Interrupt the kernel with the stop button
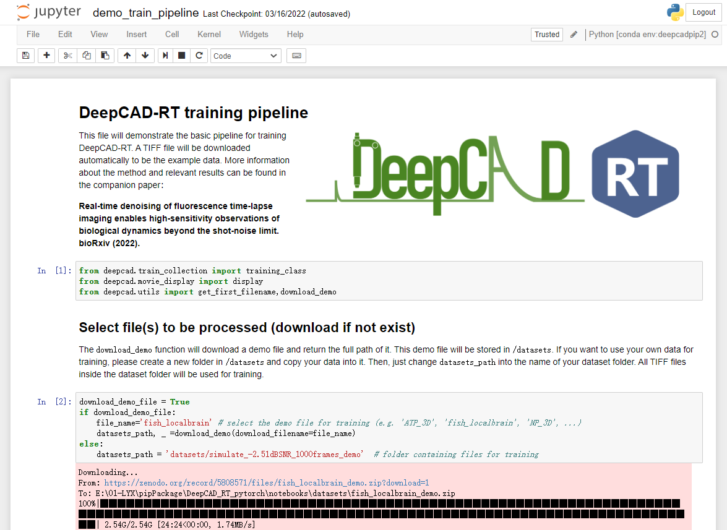The image size is (727, 530). click(182, 56)
